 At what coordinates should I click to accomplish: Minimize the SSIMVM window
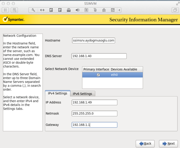[8, 4]
